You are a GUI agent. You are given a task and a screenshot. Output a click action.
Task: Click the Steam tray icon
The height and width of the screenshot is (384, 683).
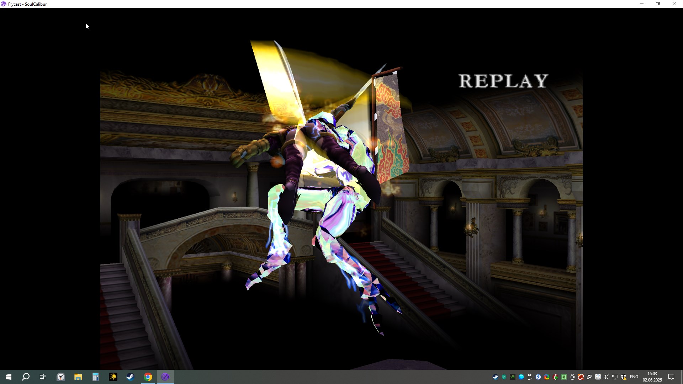click(x=495, y=377)
